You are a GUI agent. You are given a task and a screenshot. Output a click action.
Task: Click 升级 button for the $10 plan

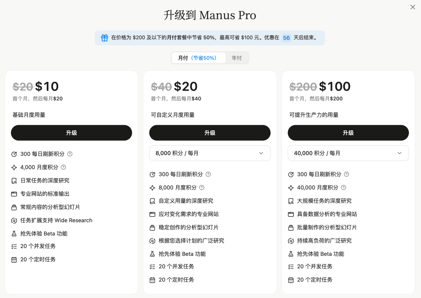71,133
